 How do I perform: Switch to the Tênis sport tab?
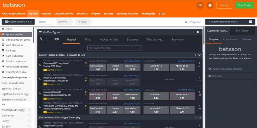coord(88,40)
